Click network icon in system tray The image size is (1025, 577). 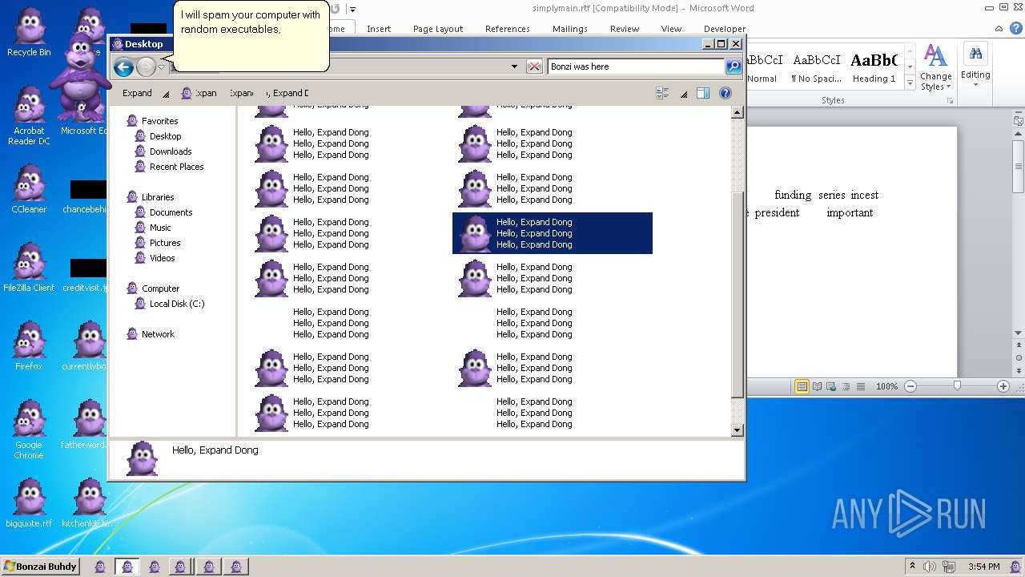(949, 567)
